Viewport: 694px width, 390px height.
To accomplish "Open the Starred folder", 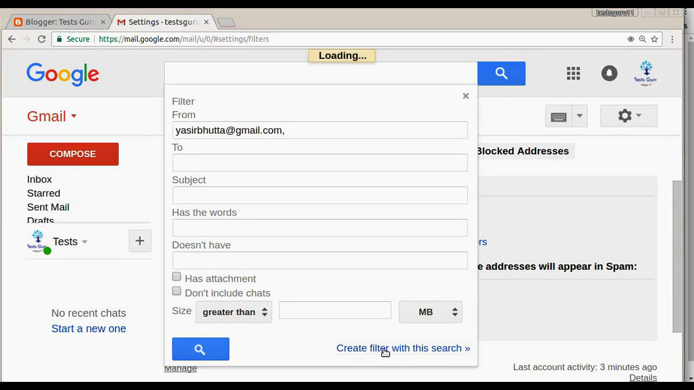I will [43, 193].
